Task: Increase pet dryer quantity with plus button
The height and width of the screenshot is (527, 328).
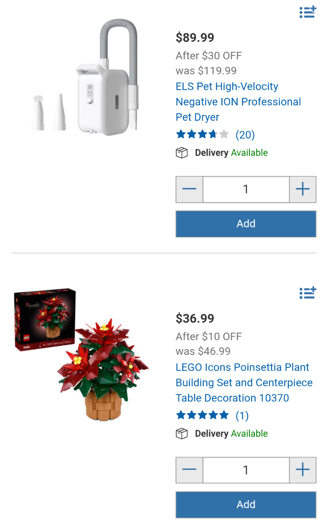Action: coord(302,189)
